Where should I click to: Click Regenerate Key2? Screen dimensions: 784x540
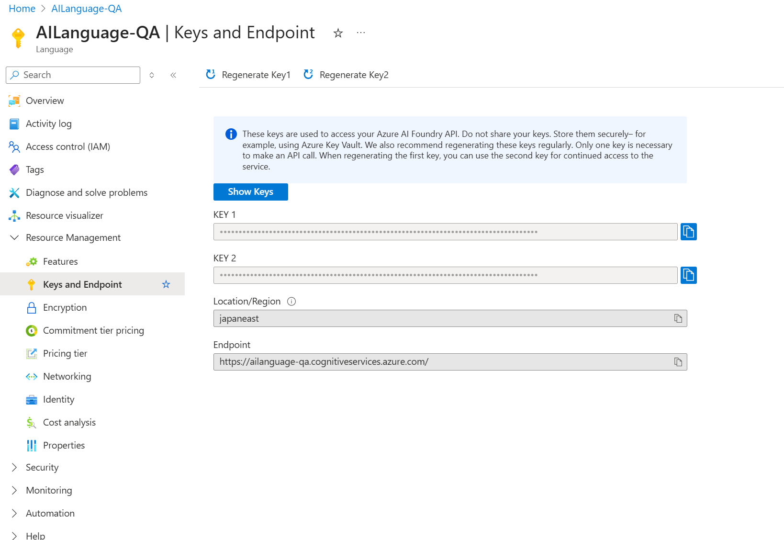click(346, 75)
